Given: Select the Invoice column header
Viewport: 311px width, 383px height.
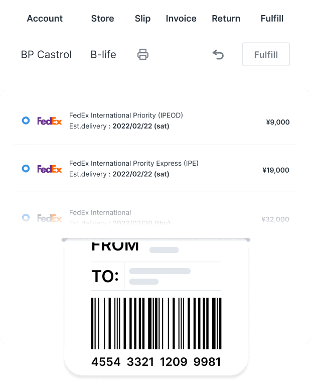Looking at the screenshot, I should click(x=181, y=19).
